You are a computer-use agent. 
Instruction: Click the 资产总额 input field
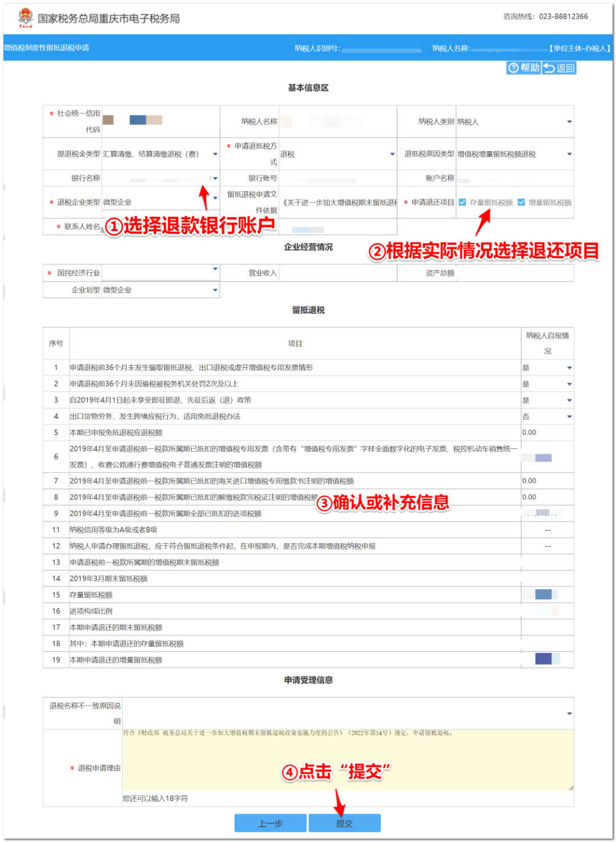[x=514, y=273]
